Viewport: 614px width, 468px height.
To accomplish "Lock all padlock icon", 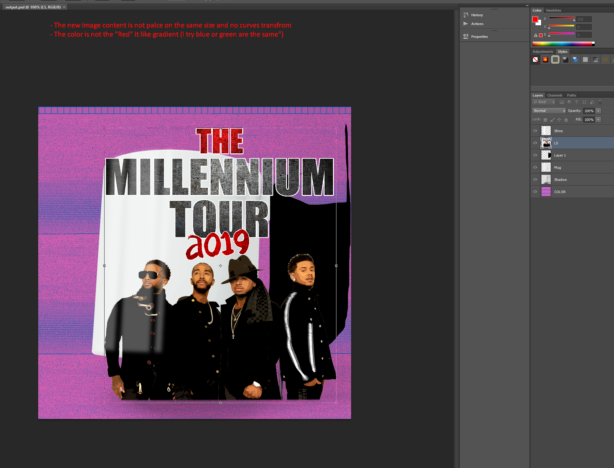I will pos(566,120).
